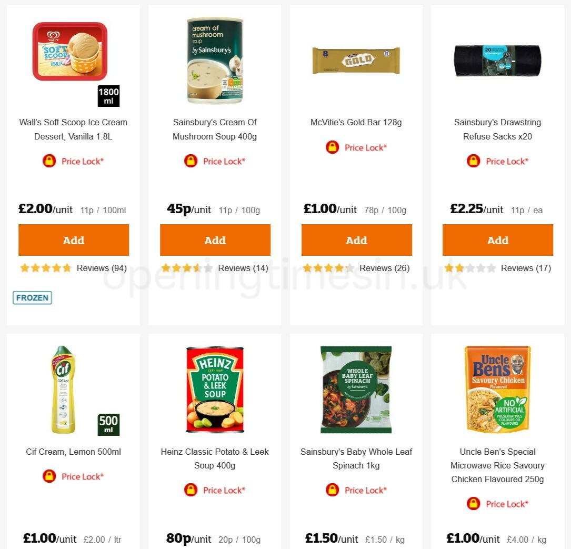Click the Price Lock icon under refuse sacks

click(474, 161)
